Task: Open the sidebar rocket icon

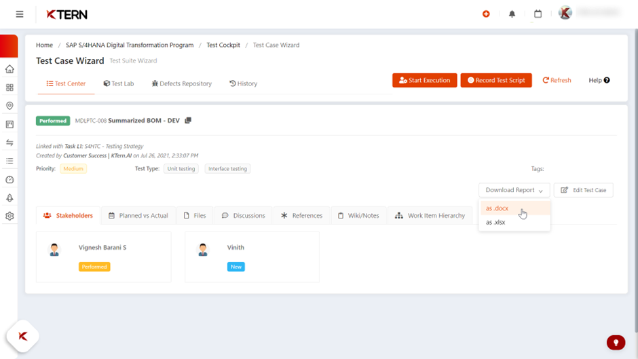Action: tap(10, 197)
